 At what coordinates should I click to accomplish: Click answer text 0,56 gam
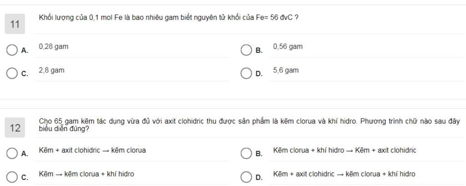click(x=288, y=46)
